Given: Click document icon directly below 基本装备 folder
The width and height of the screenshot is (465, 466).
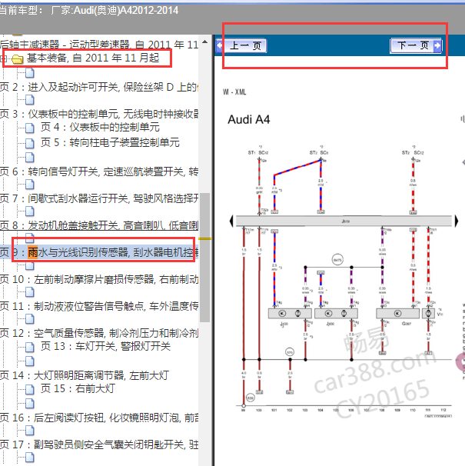Looking at the screenshot, I should (30, 73).
